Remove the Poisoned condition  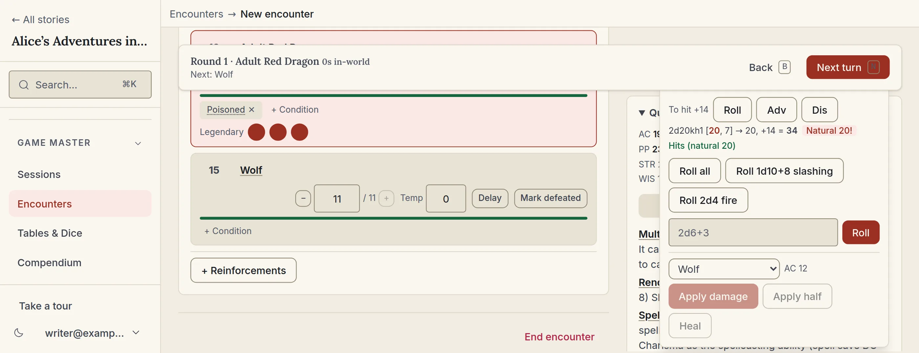click(251, 109)
